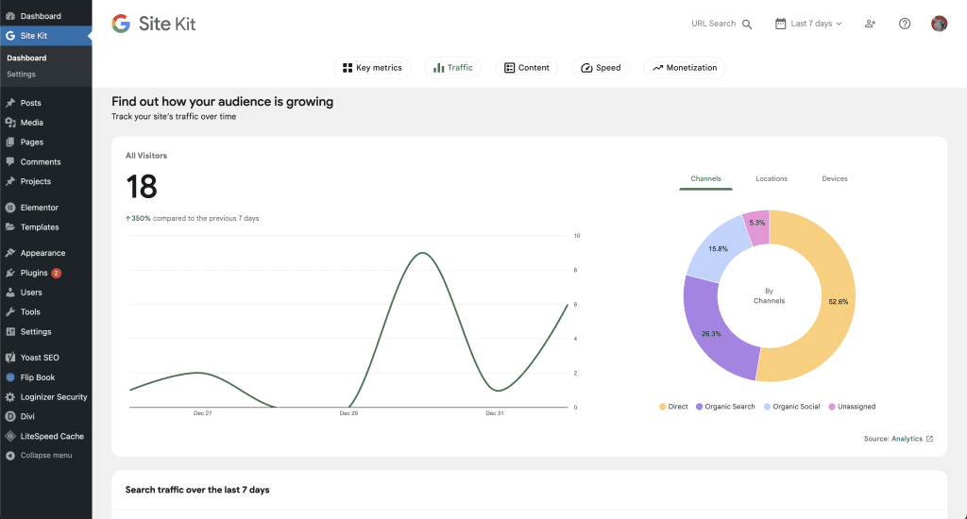967x519 pixels.
Task: Click the 350% increase comparison text
Action: click(193, 218)
